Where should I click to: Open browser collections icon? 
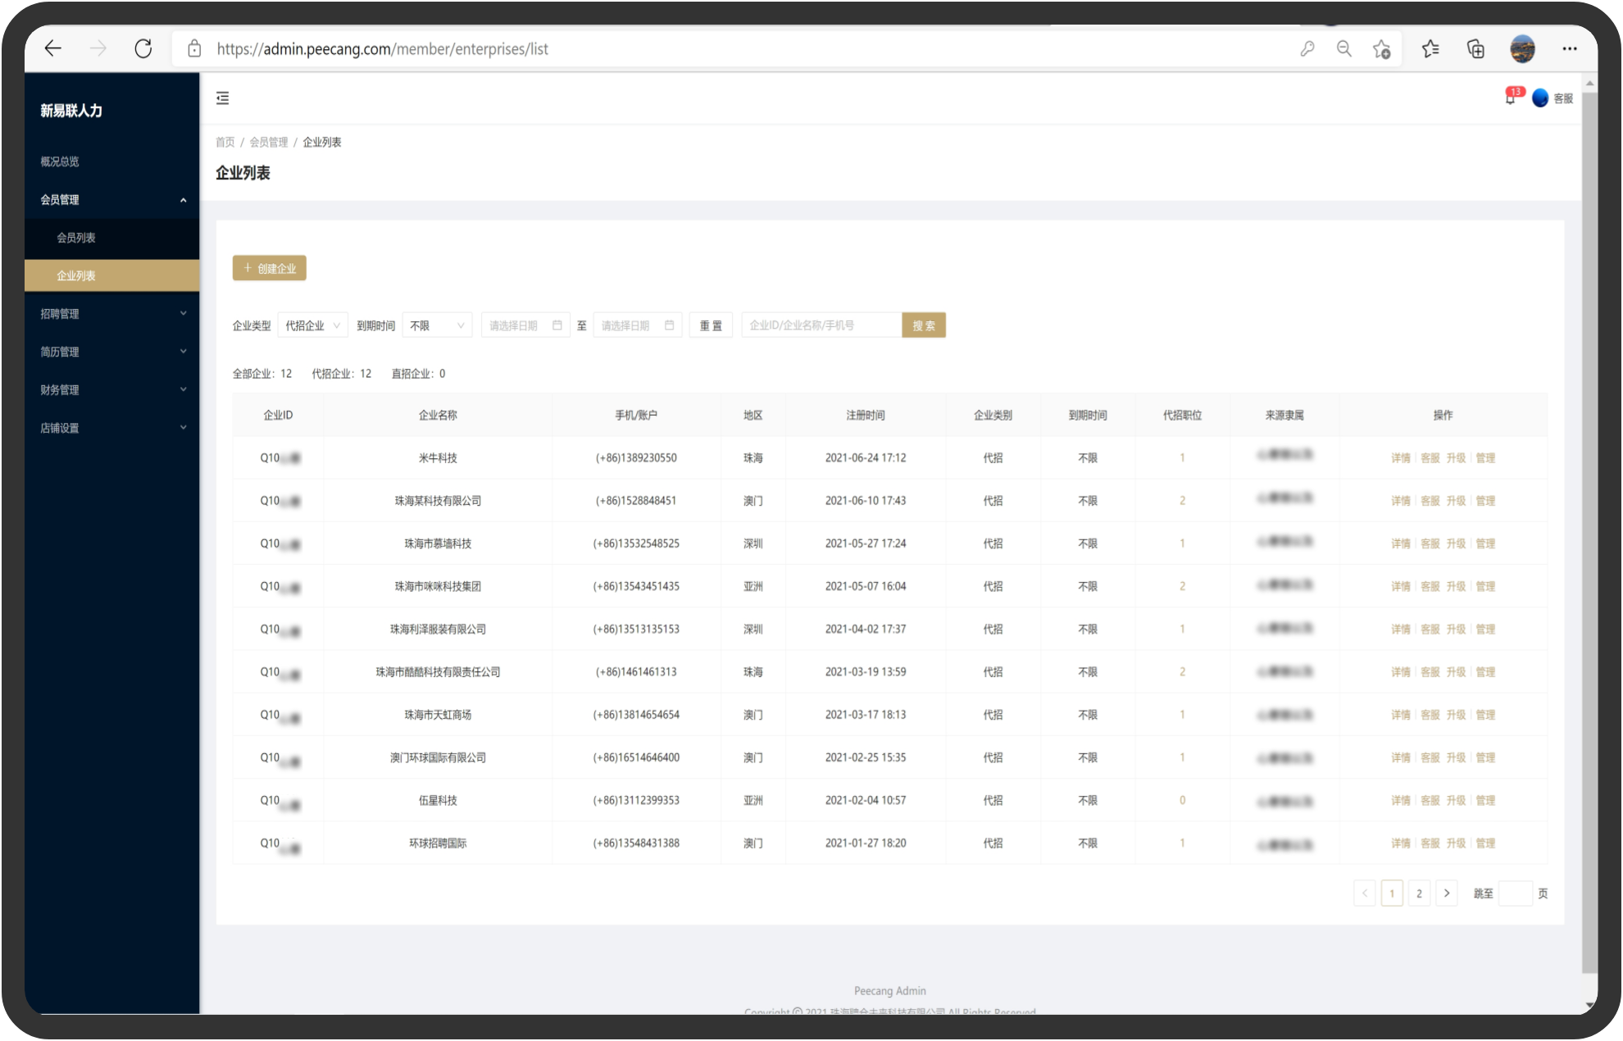pyautogui.click(x=1475, y=49)
